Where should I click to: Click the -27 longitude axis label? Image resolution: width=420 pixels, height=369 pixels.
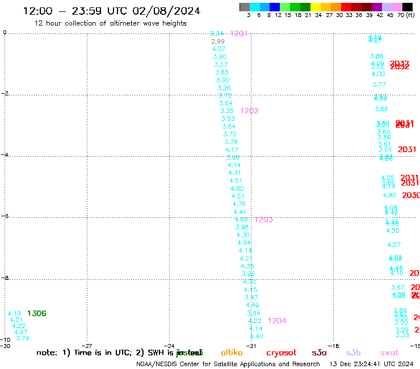point(87,346)
